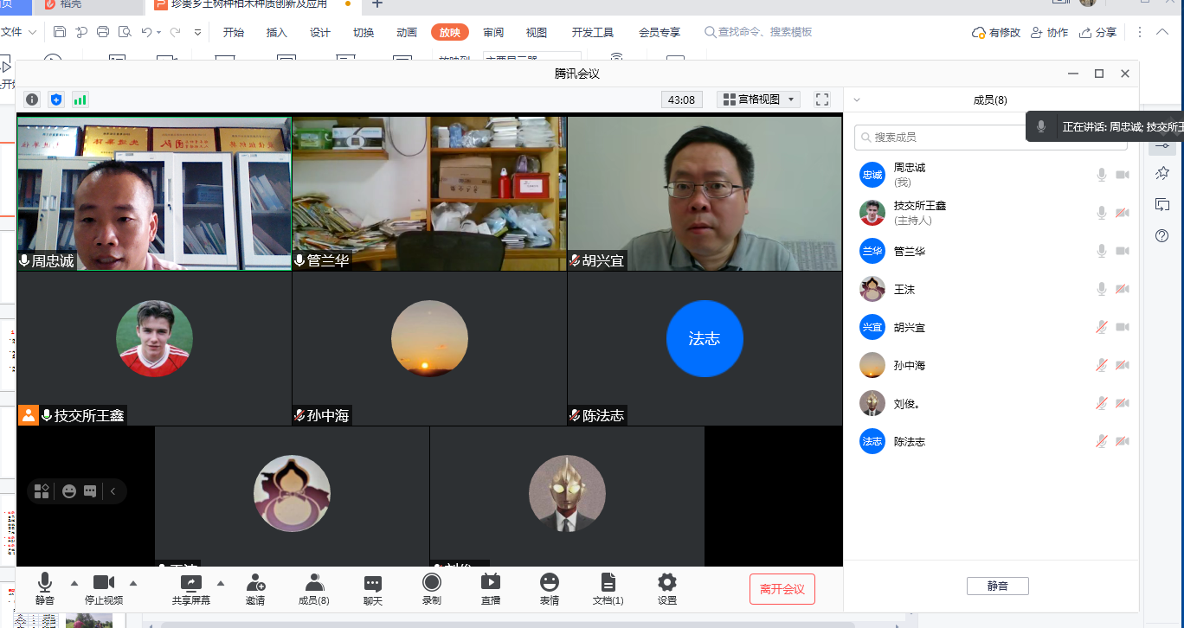The width and height of the screenshot is (1184, 628).
Task: Click the WPS print icon
Action: point(103,33)
